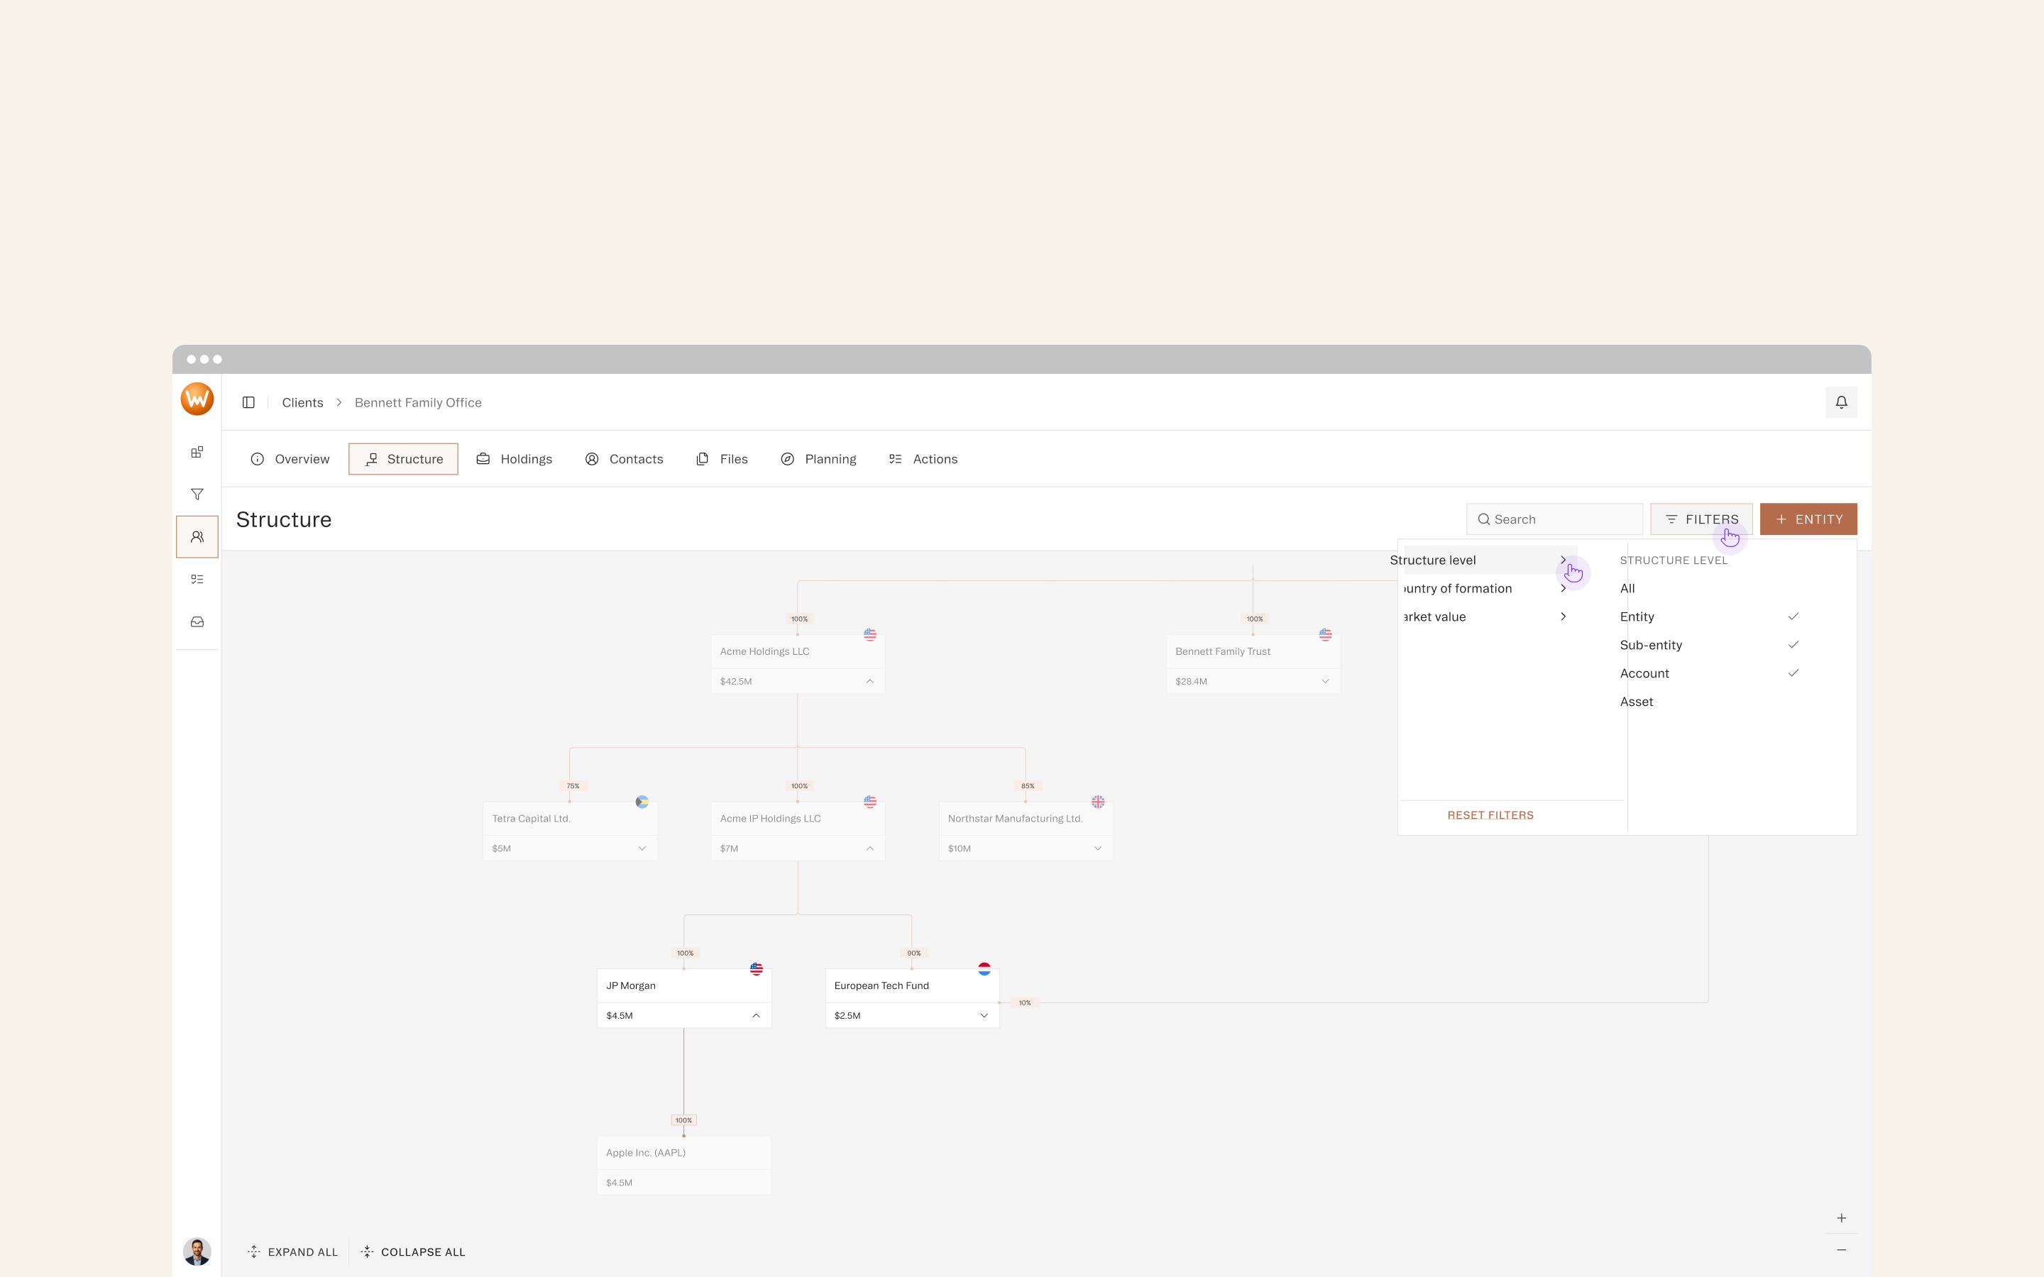
Task: Open the Contacts tab
Action: click(624, 458)
